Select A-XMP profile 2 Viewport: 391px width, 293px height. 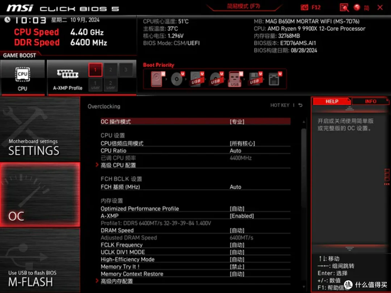110,70
